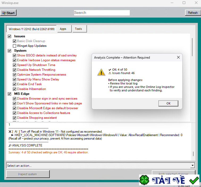Uncheck Optimize System Responsiveness
The width and height of the screenshot is (201, 187).
pyautogui.click(x=14, y=75)
